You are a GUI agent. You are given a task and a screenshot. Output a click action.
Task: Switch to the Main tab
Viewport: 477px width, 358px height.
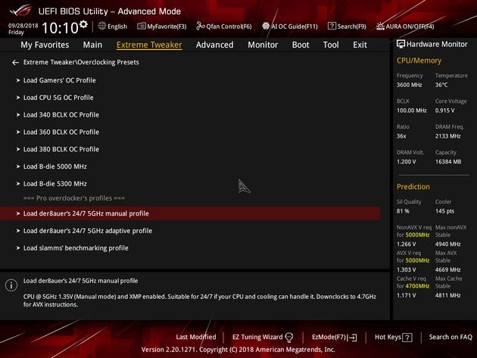point(92,45)
